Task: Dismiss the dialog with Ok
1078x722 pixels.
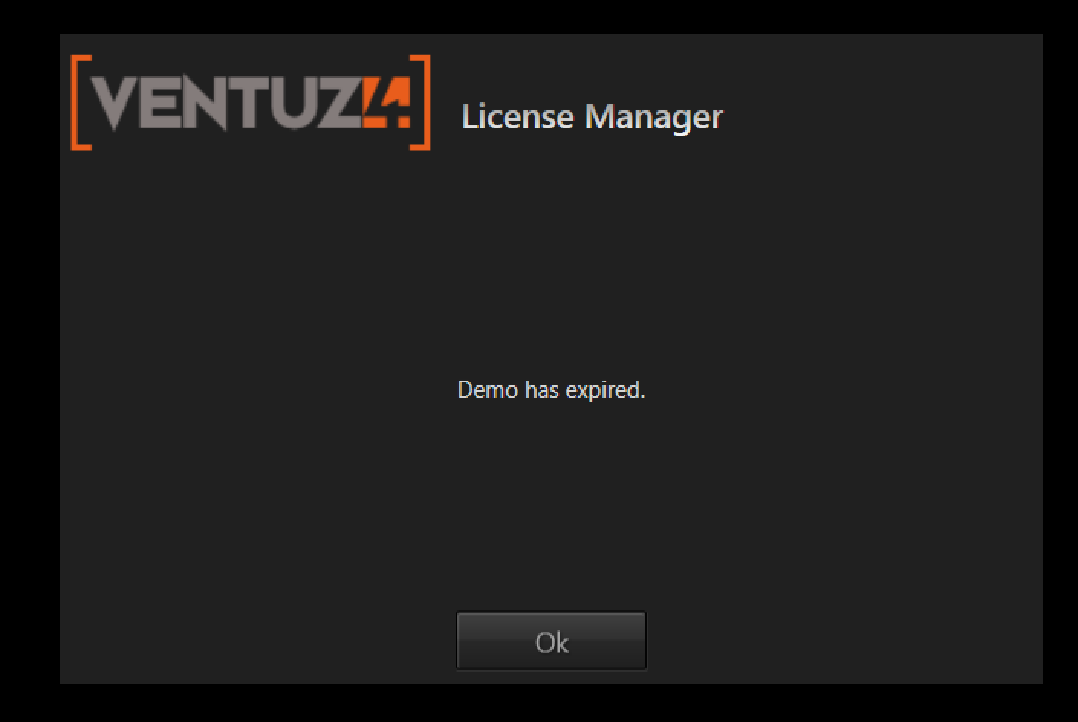Action: 551,641
